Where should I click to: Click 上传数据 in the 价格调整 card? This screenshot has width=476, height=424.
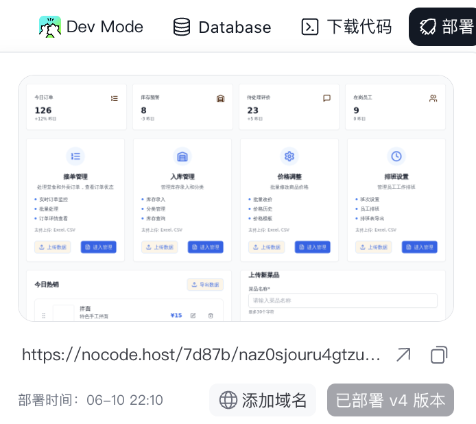tap(267, 247)
